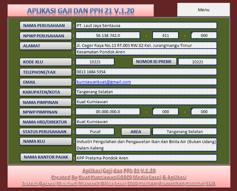Click the NPWP PIMPINAN label button

tap(45, 112)
